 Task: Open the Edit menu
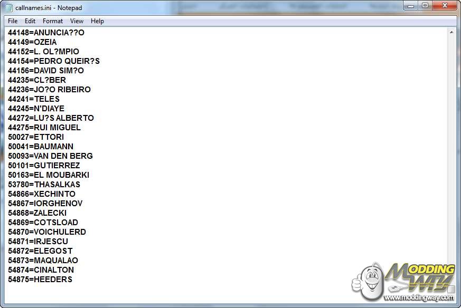[30, 21]
